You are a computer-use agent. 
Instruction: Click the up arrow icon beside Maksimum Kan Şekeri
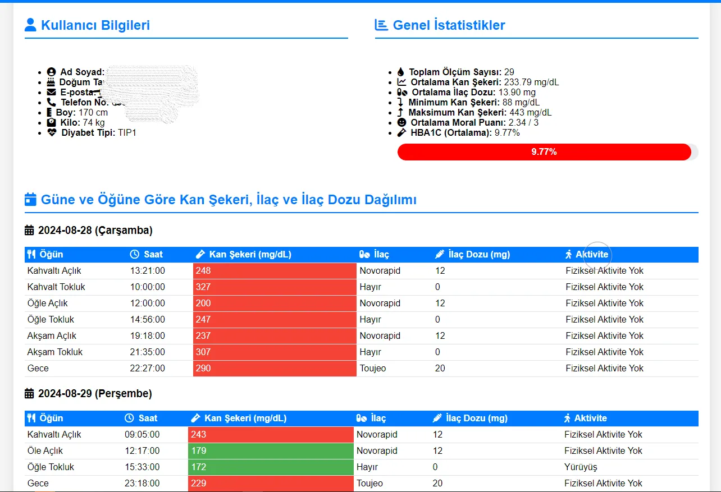400,112
